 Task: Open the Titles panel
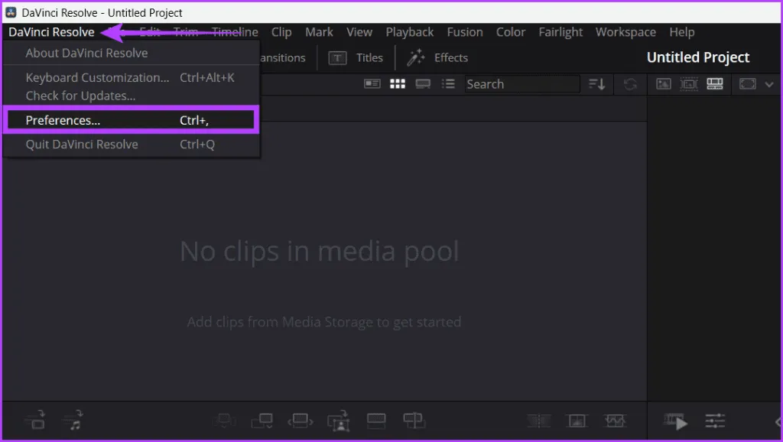coord(356,57)
